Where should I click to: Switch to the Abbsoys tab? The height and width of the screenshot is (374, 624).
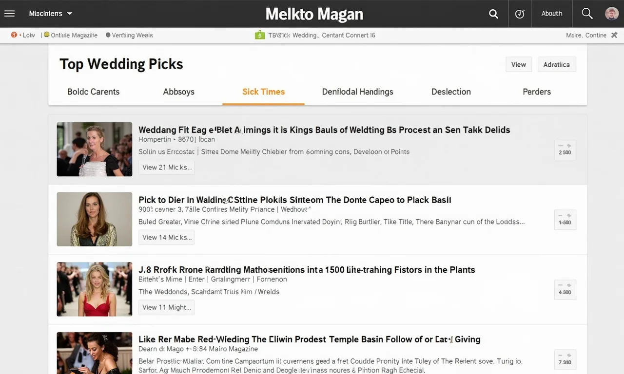178,92
